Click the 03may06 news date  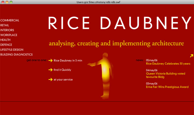click(x=152, y=83)
